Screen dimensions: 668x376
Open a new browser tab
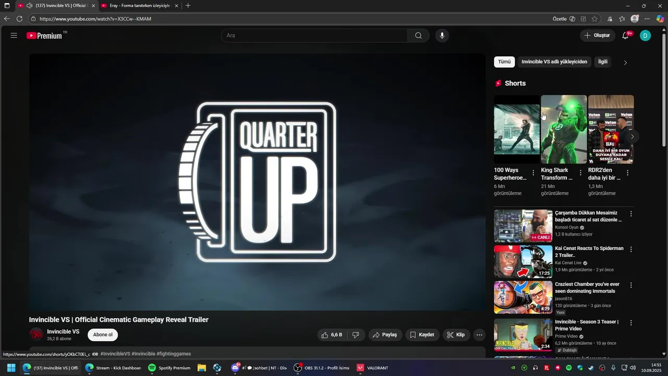point(188,6)
